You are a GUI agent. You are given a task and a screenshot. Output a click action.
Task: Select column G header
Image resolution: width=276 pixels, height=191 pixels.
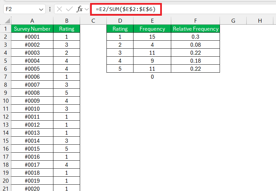point(233,21)
